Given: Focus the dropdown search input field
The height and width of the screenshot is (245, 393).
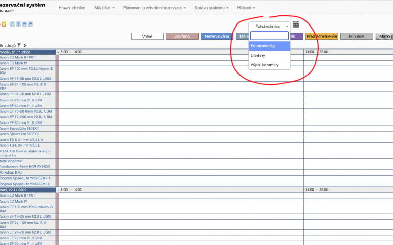Looking at the screenshot, I should [x=269, y=36].
